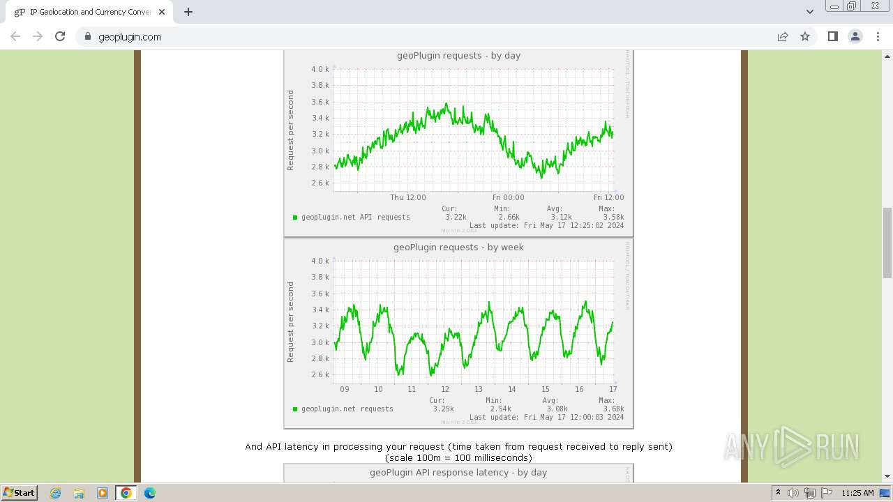Open browser side panel
893x502 pixels.
coord(832,36)
